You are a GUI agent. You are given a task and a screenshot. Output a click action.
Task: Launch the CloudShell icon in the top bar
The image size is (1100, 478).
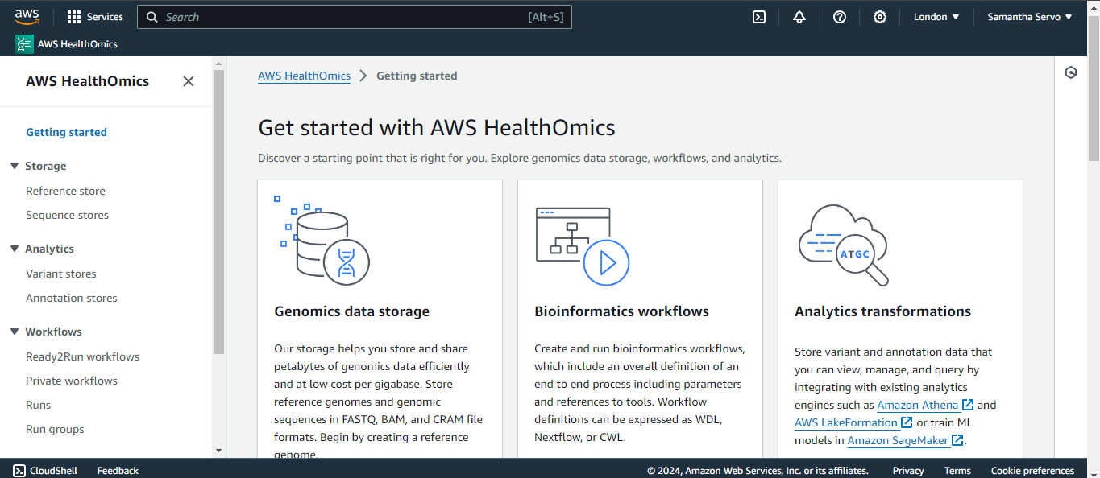coord(759,17)
